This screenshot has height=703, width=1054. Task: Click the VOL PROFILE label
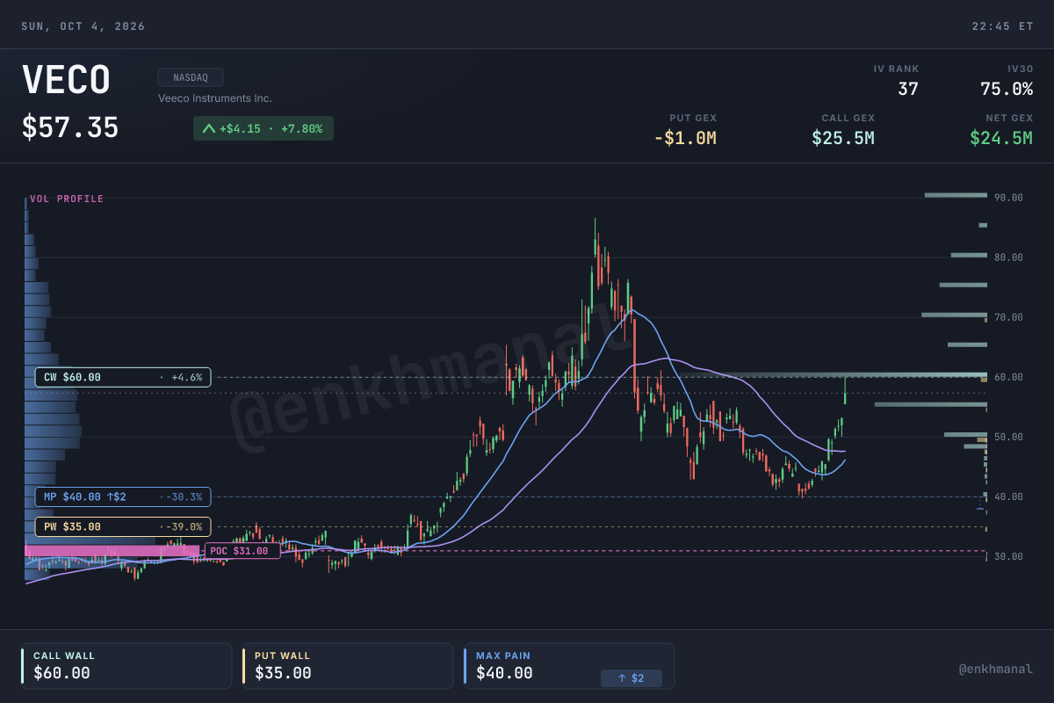[67, 199]
